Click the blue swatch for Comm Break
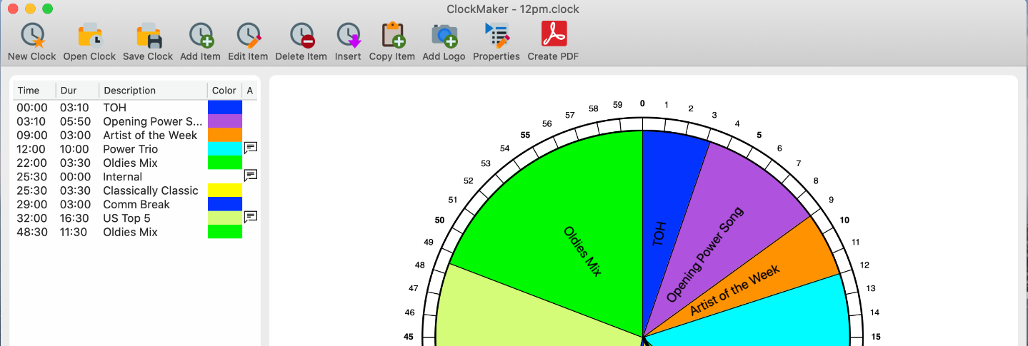This screenshot has height=346, width=1028. 225,205
